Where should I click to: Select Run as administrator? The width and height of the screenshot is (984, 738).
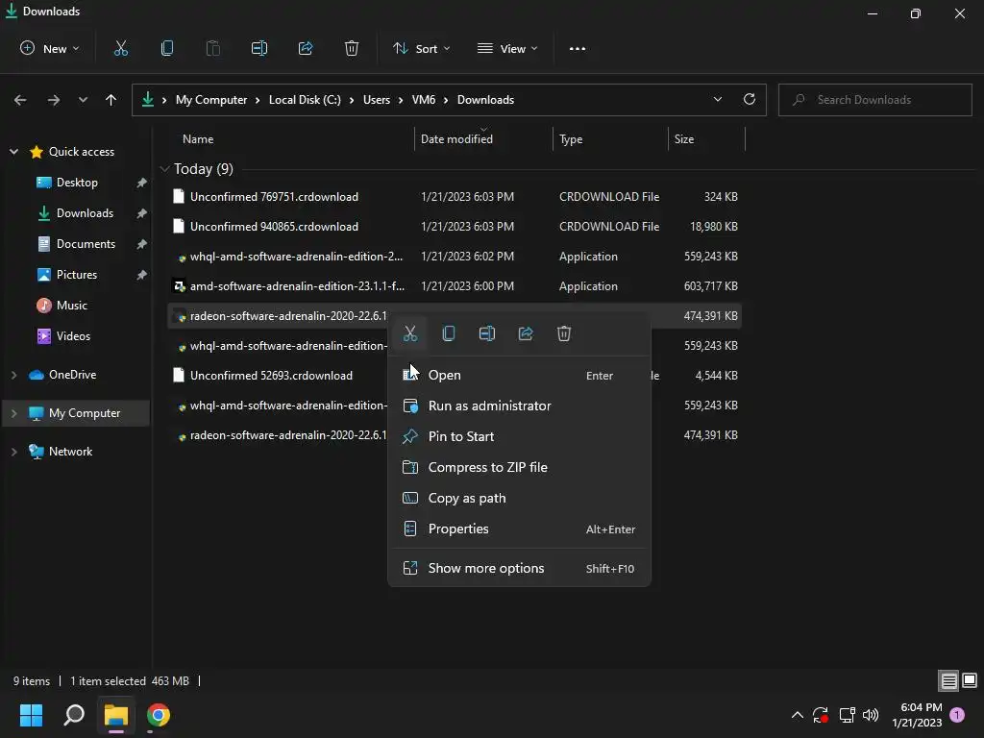pos(519,406)
